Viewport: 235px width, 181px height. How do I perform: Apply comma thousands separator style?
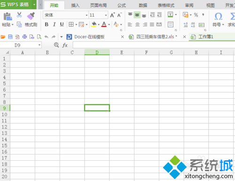coord(203,15)
